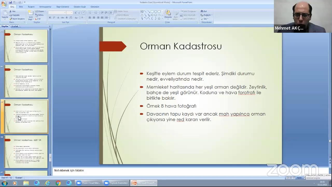Toggle text shadow formatting
This screenshot has width=332, height=187.
[x=67, y=17]
